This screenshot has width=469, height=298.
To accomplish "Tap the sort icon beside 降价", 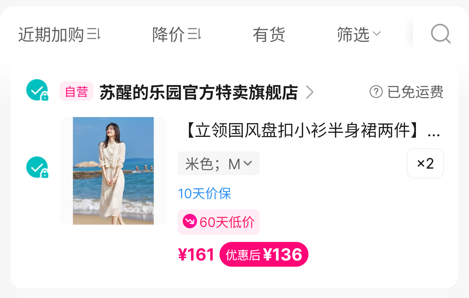I will coord(194,34).
